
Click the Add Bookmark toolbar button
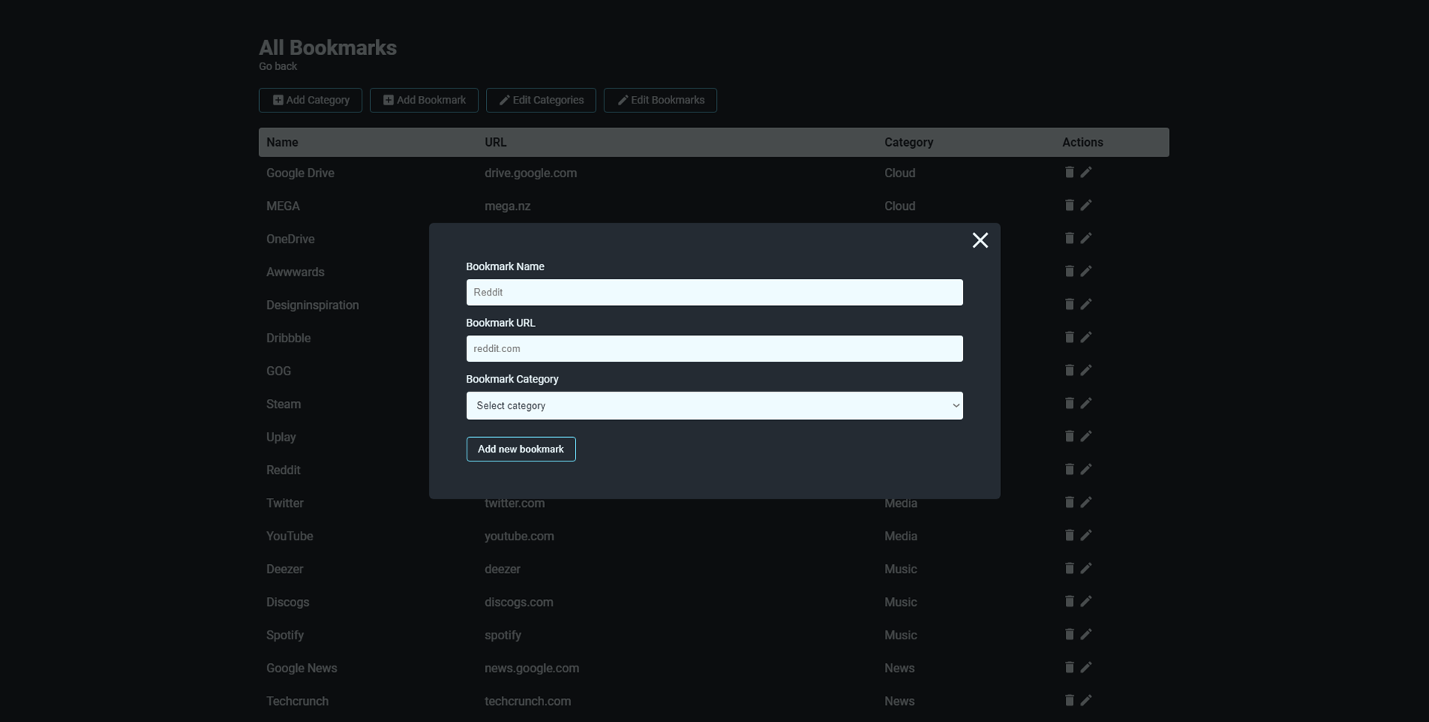423,100
